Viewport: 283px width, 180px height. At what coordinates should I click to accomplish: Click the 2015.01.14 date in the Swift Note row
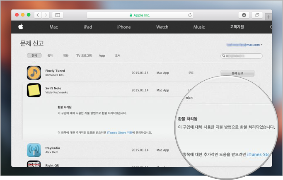[140, 90]
